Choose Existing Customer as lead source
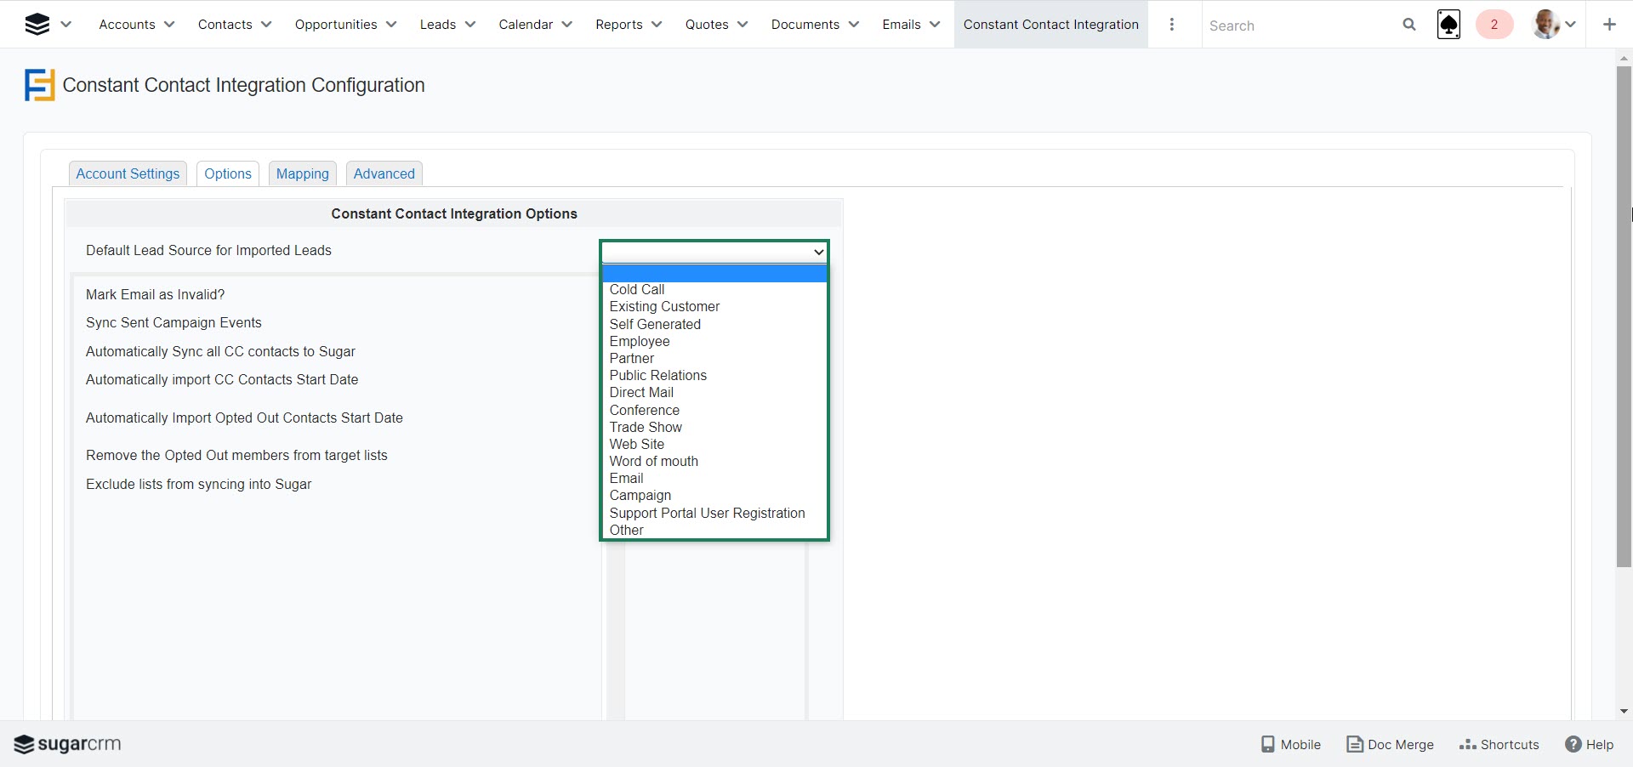This screenshot has height=767, width=1633. [714, 307]
